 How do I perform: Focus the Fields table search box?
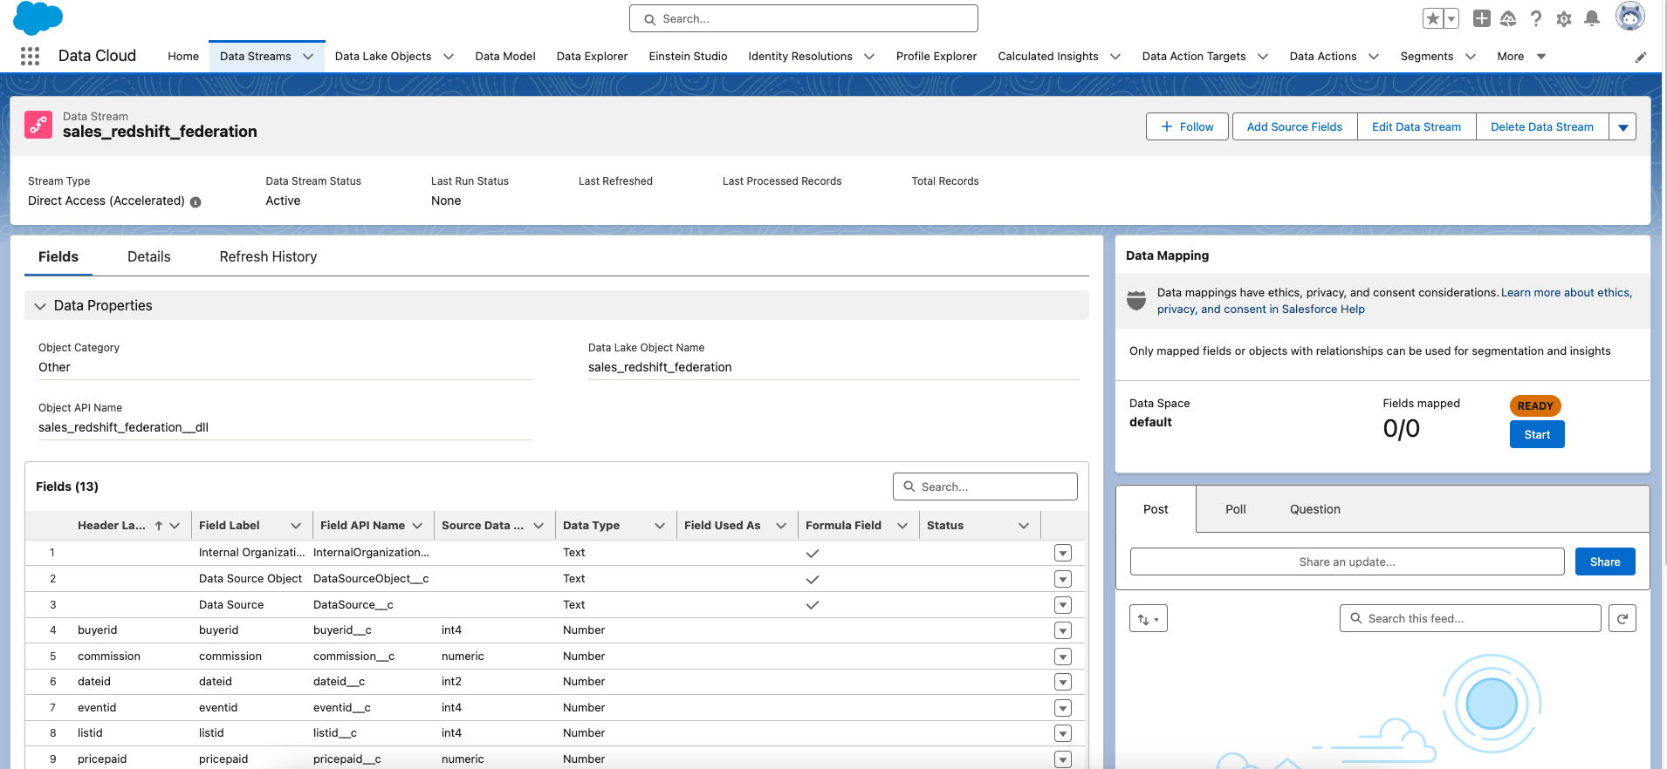click(x=985, y=487)
